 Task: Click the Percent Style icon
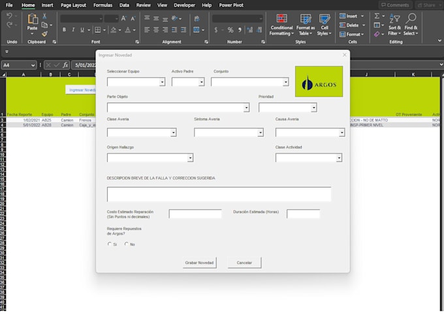tap(230, 29)
